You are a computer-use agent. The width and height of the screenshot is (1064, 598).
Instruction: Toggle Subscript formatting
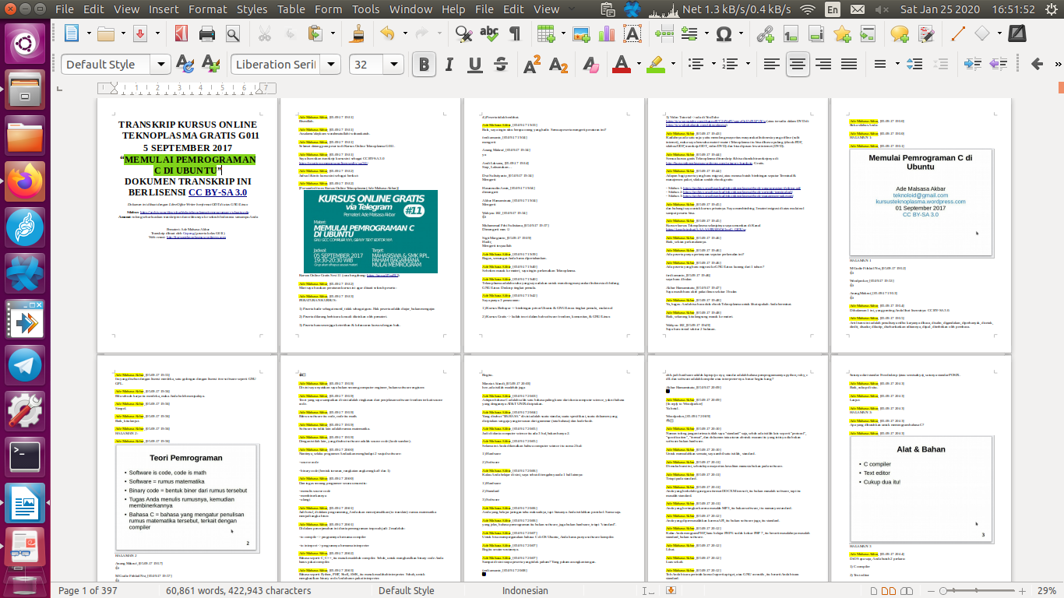558,64
